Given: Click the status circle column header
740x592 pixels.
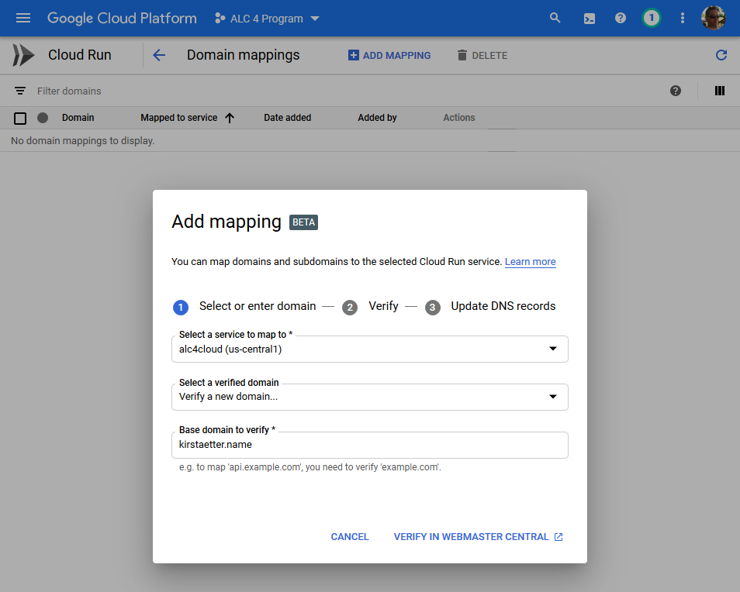Looking at the screenshot, I should click(43, 118).
